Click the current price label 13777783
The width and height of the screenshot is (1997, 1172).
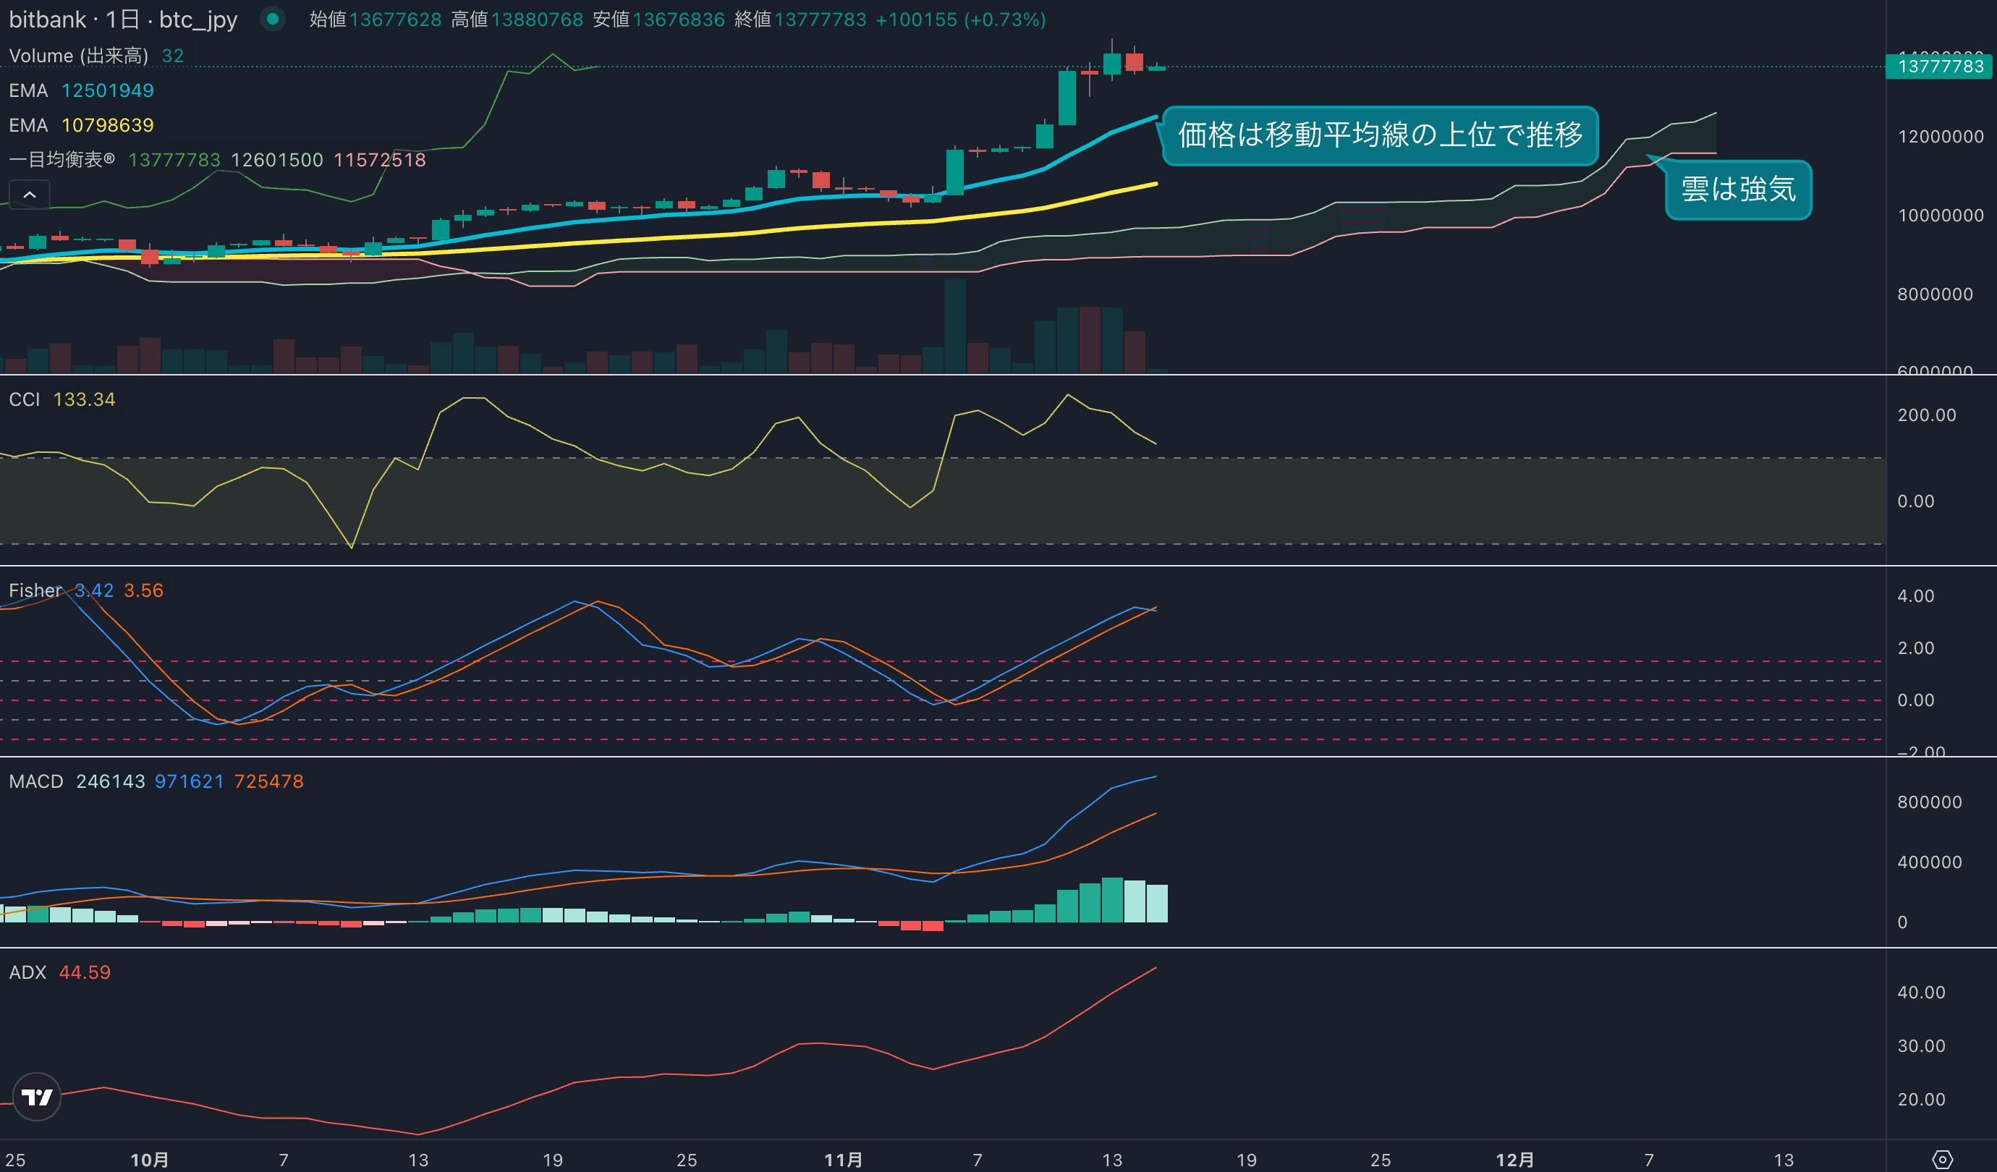[1941, 66]
